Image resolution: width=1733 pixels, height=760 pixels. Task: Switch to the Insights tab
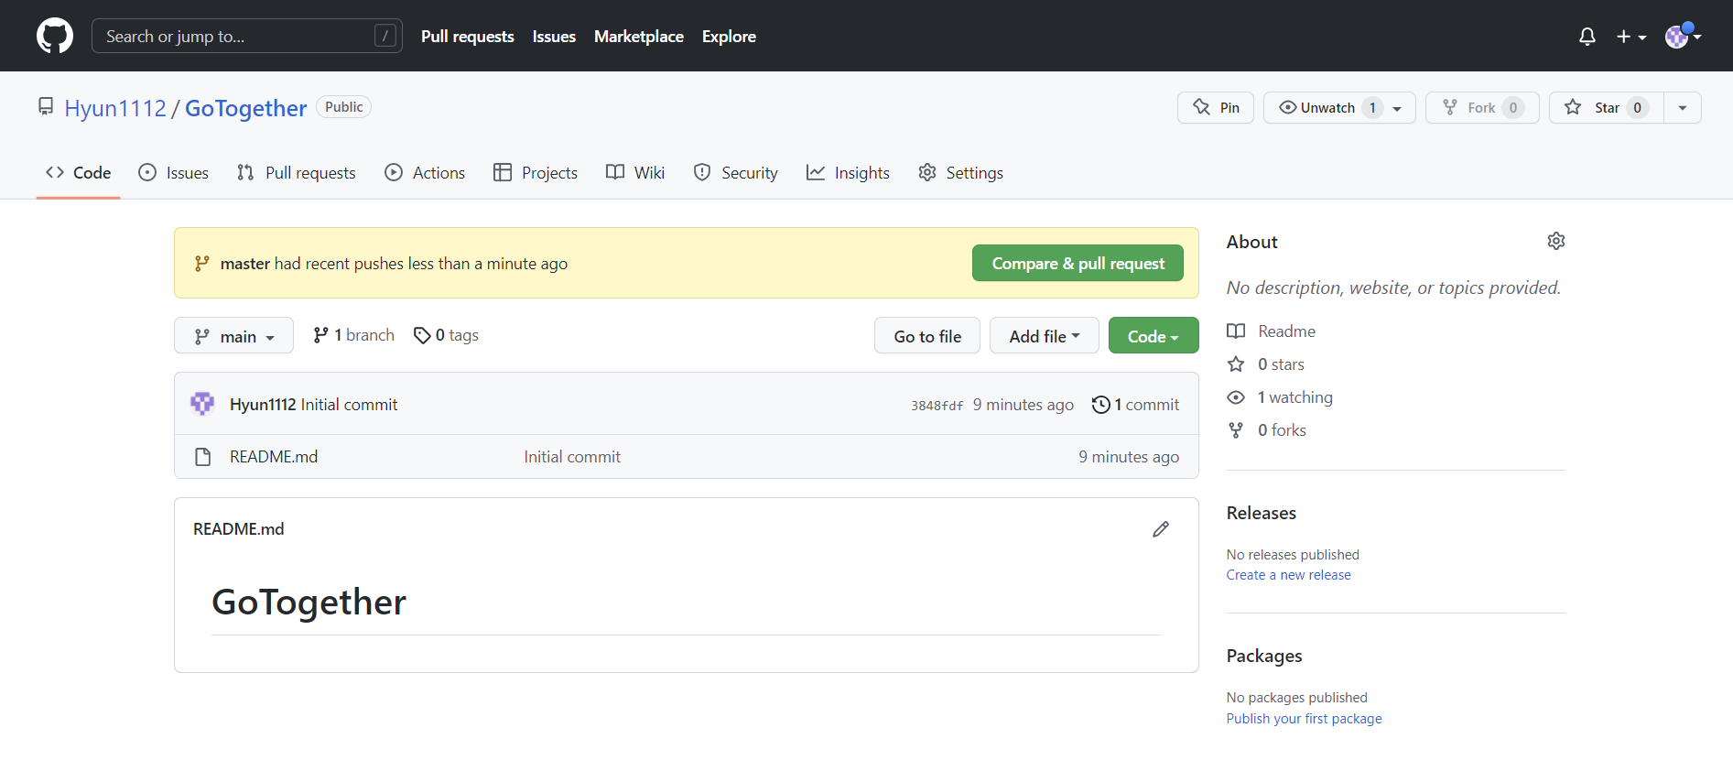click(x=848, y=172)
